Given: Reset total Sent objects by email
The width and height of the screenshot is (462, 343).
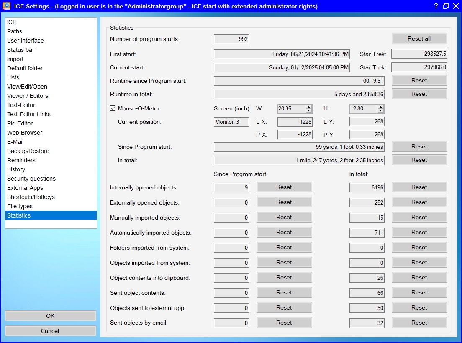Looking at the screenshot, I should (419, 323).
